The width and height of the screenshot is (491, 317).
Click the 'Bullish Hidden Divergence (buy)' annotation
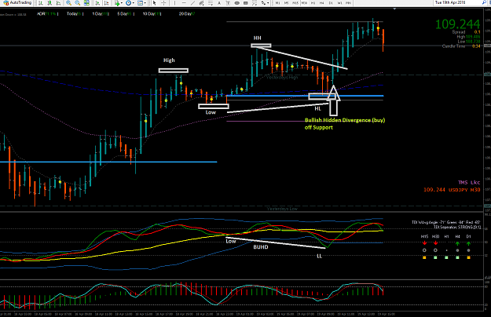[345, 120]
